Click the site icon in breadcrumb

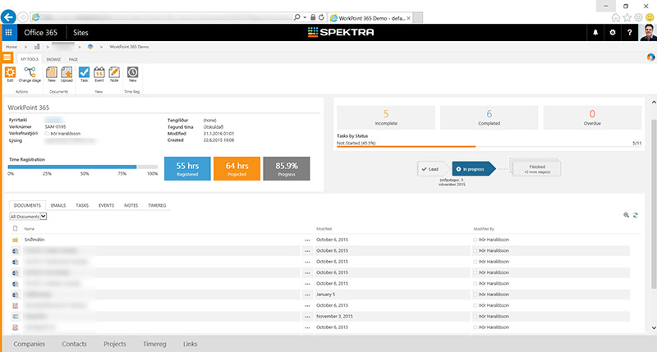90,47
